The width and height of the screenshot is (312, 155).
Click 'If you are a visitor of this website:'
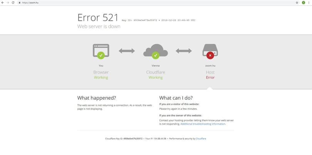179,104
